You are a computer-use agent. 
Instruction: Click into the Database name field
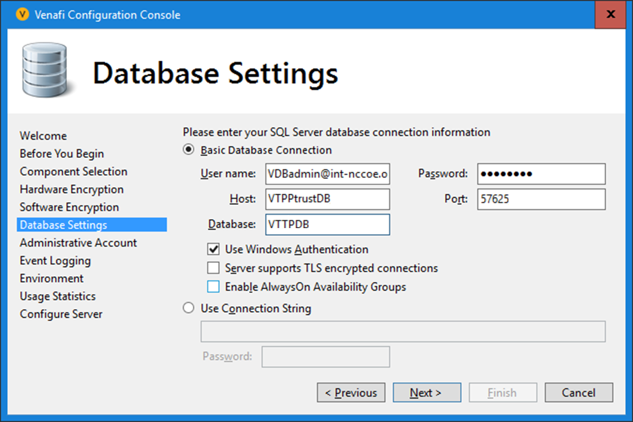point(327,225)
